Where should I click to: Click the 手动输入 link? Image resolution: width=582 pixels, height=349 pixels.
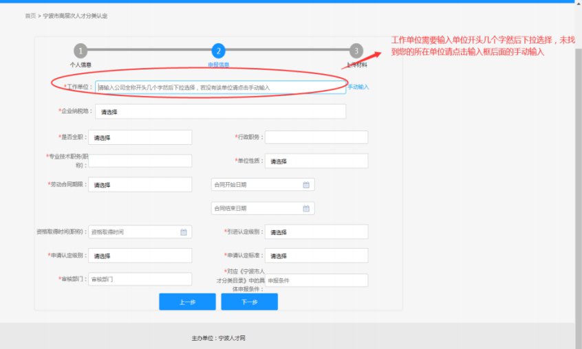pos(358,87)
